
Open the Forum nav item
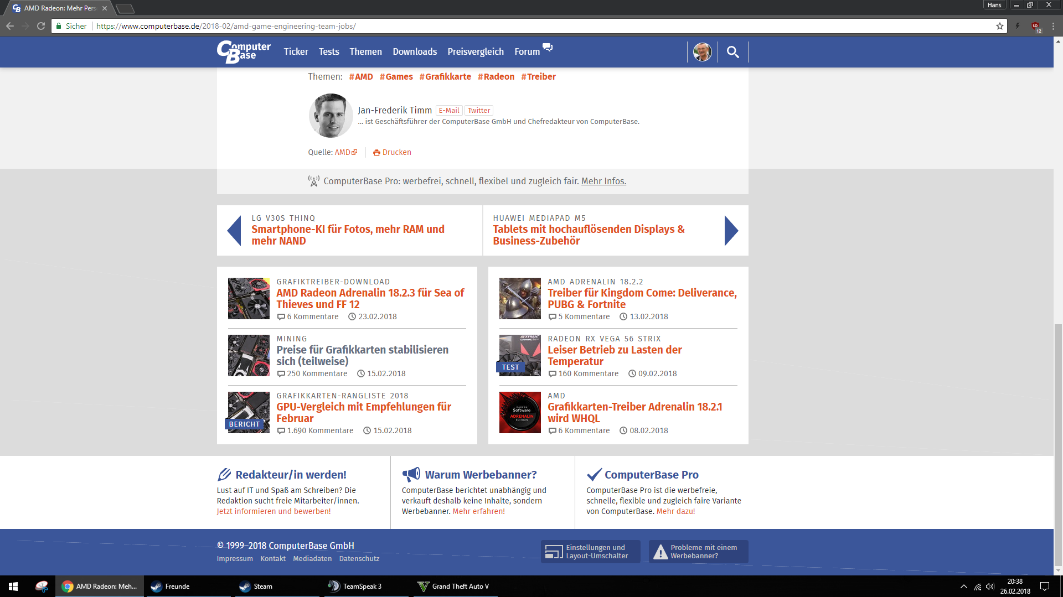tap(527, 51)
